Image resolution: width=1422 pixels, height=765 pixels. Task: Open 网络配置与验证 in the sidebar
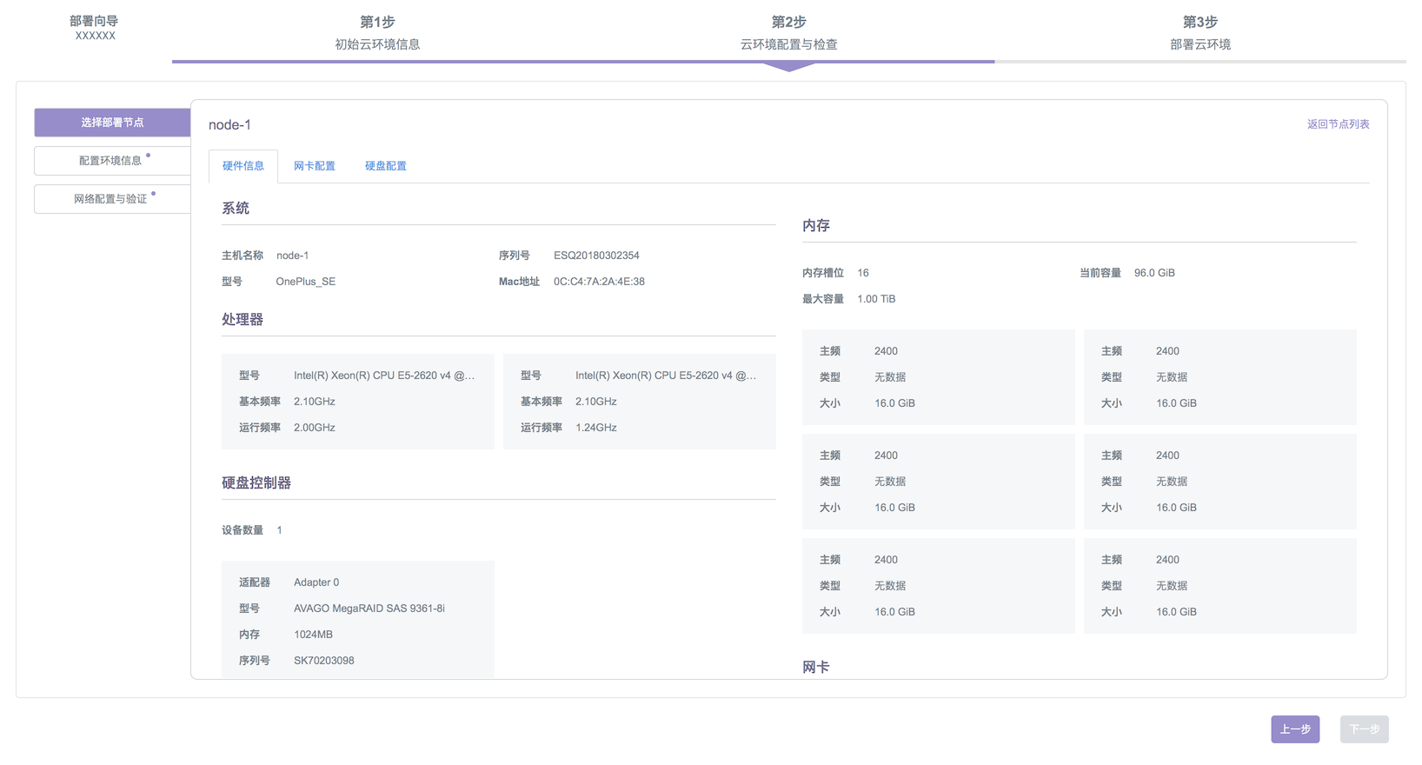111,199
